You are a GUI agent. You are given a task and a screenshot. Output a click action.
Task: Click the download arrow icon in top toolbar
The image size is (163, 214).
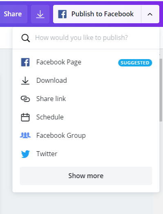[x=40, y=14]
